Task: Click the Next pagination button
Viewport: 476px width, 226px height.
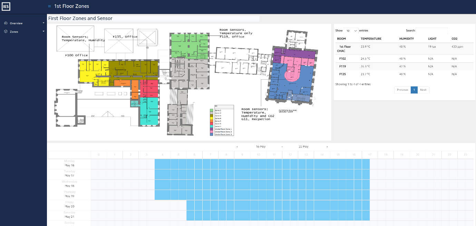Action: coord(423,90)
